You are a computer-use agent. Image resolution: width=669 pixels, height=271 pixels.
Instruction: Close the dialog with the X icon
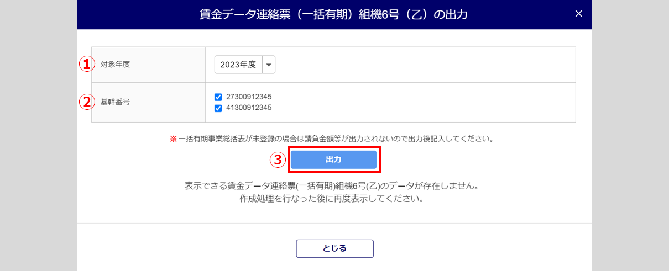pyautogui.click(x=578, y=14)
